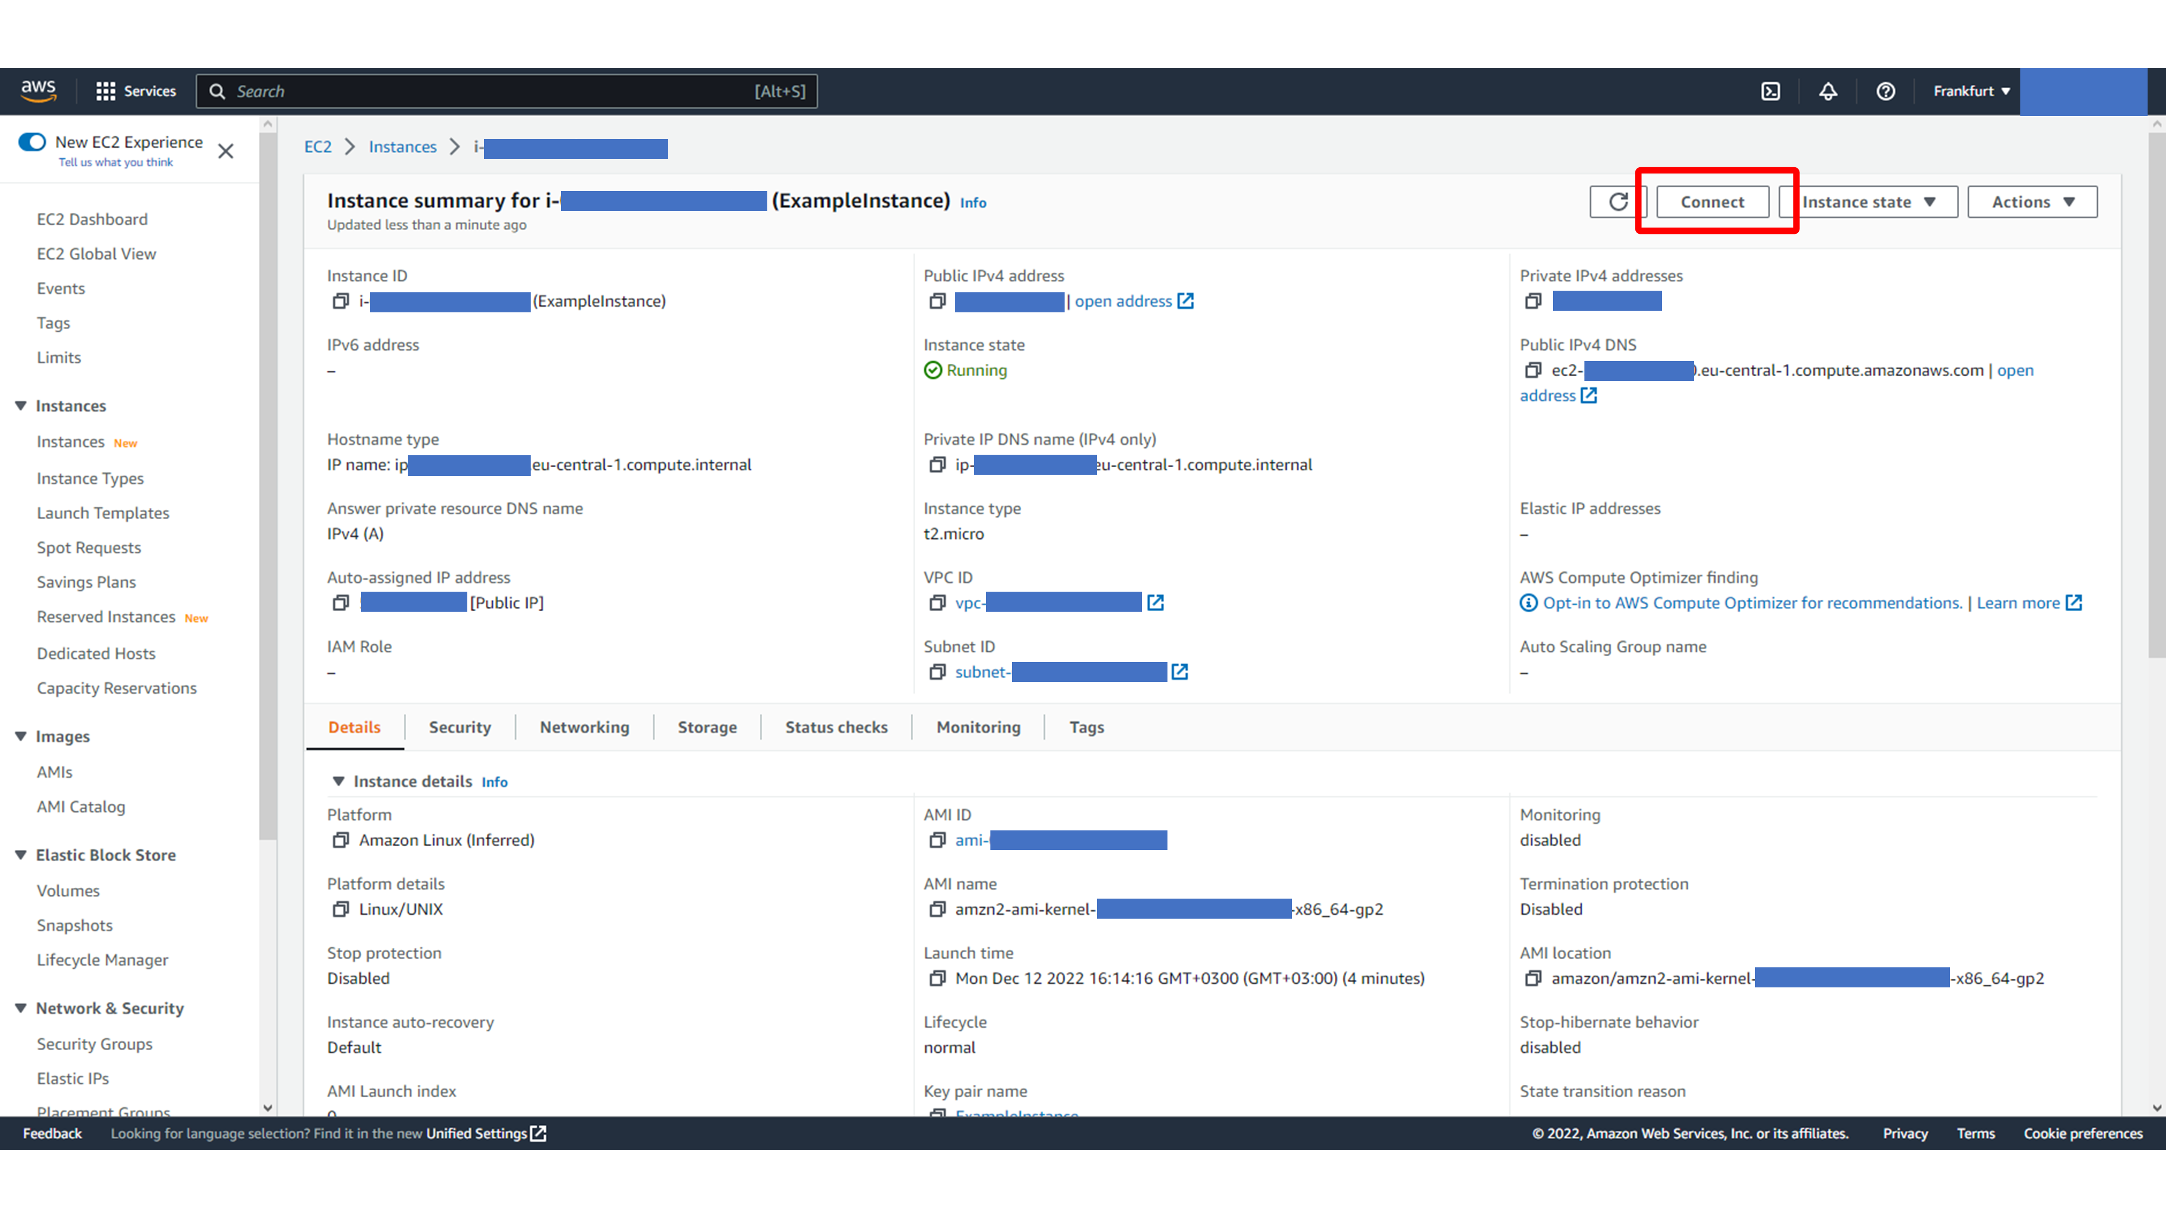Image resolution: width=2166 pixels, height=1218 pixels.
Task: Collapse the Elastic Block Store section
Action: pos(21,855)
